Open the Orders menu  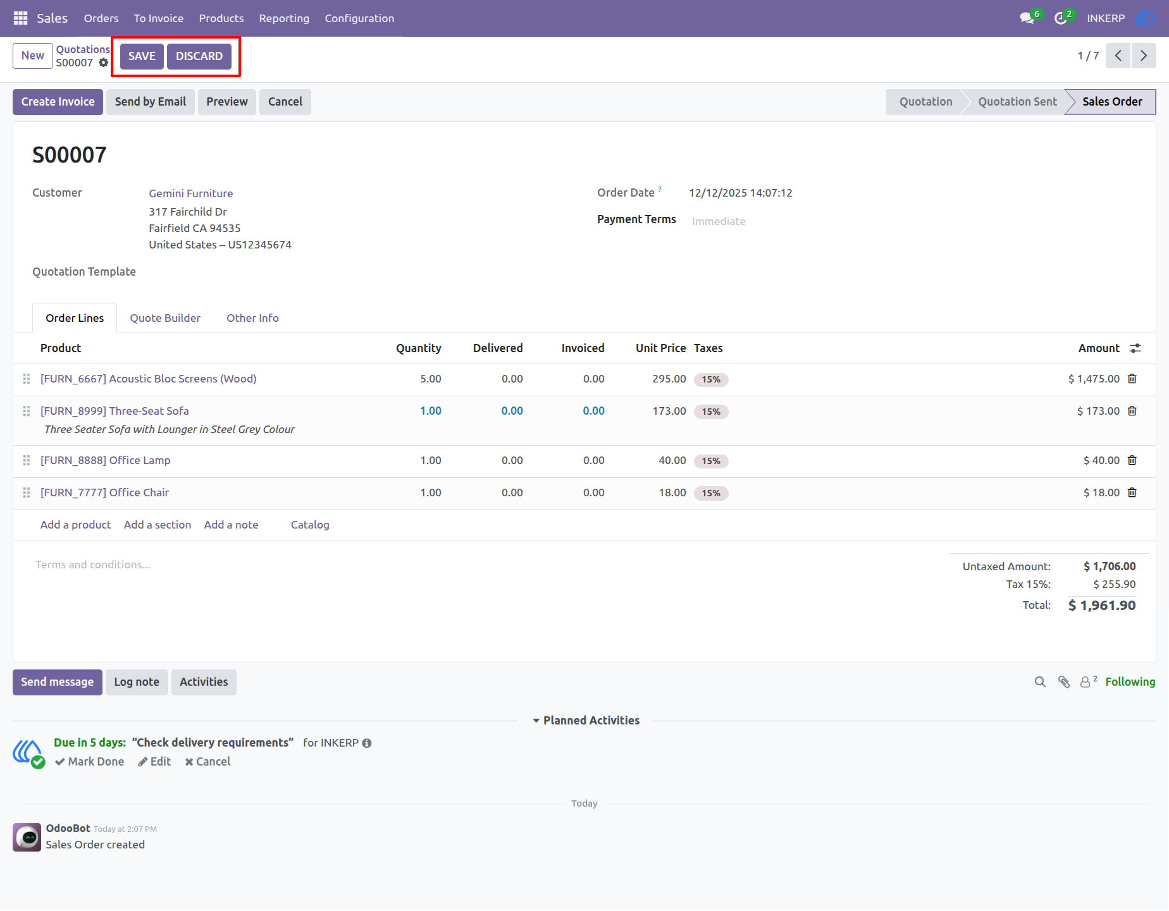[101, 18]
